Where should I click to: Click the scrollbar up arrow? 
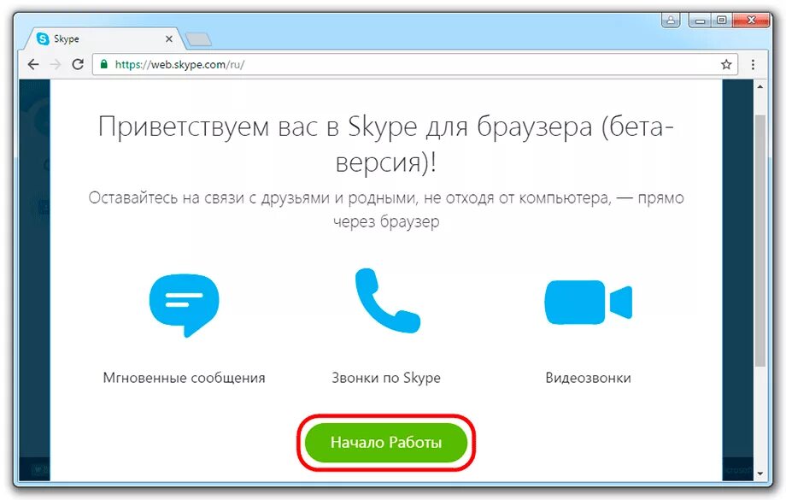(760, 87)
